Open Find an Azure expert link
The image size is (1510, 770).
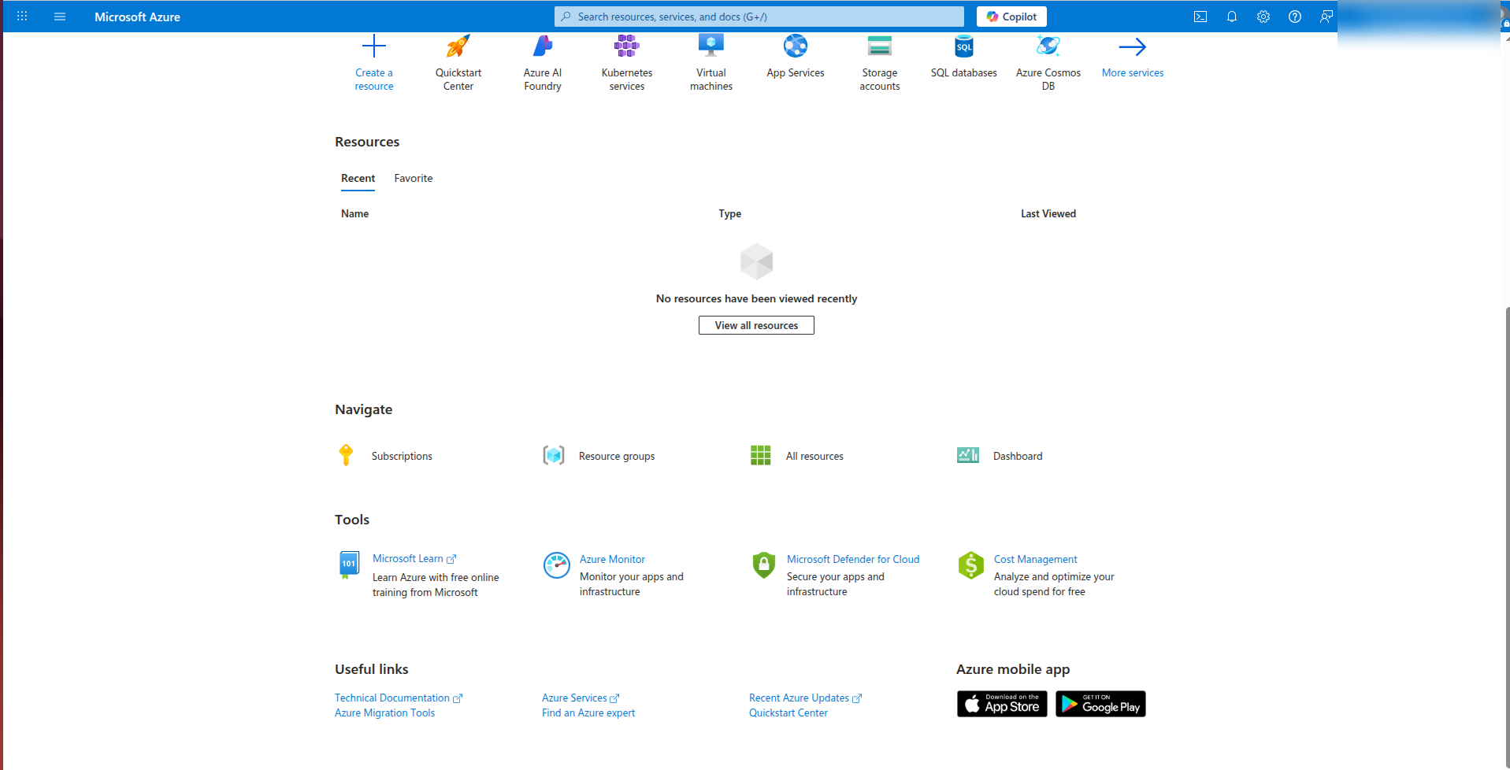(x=588, y=713)
